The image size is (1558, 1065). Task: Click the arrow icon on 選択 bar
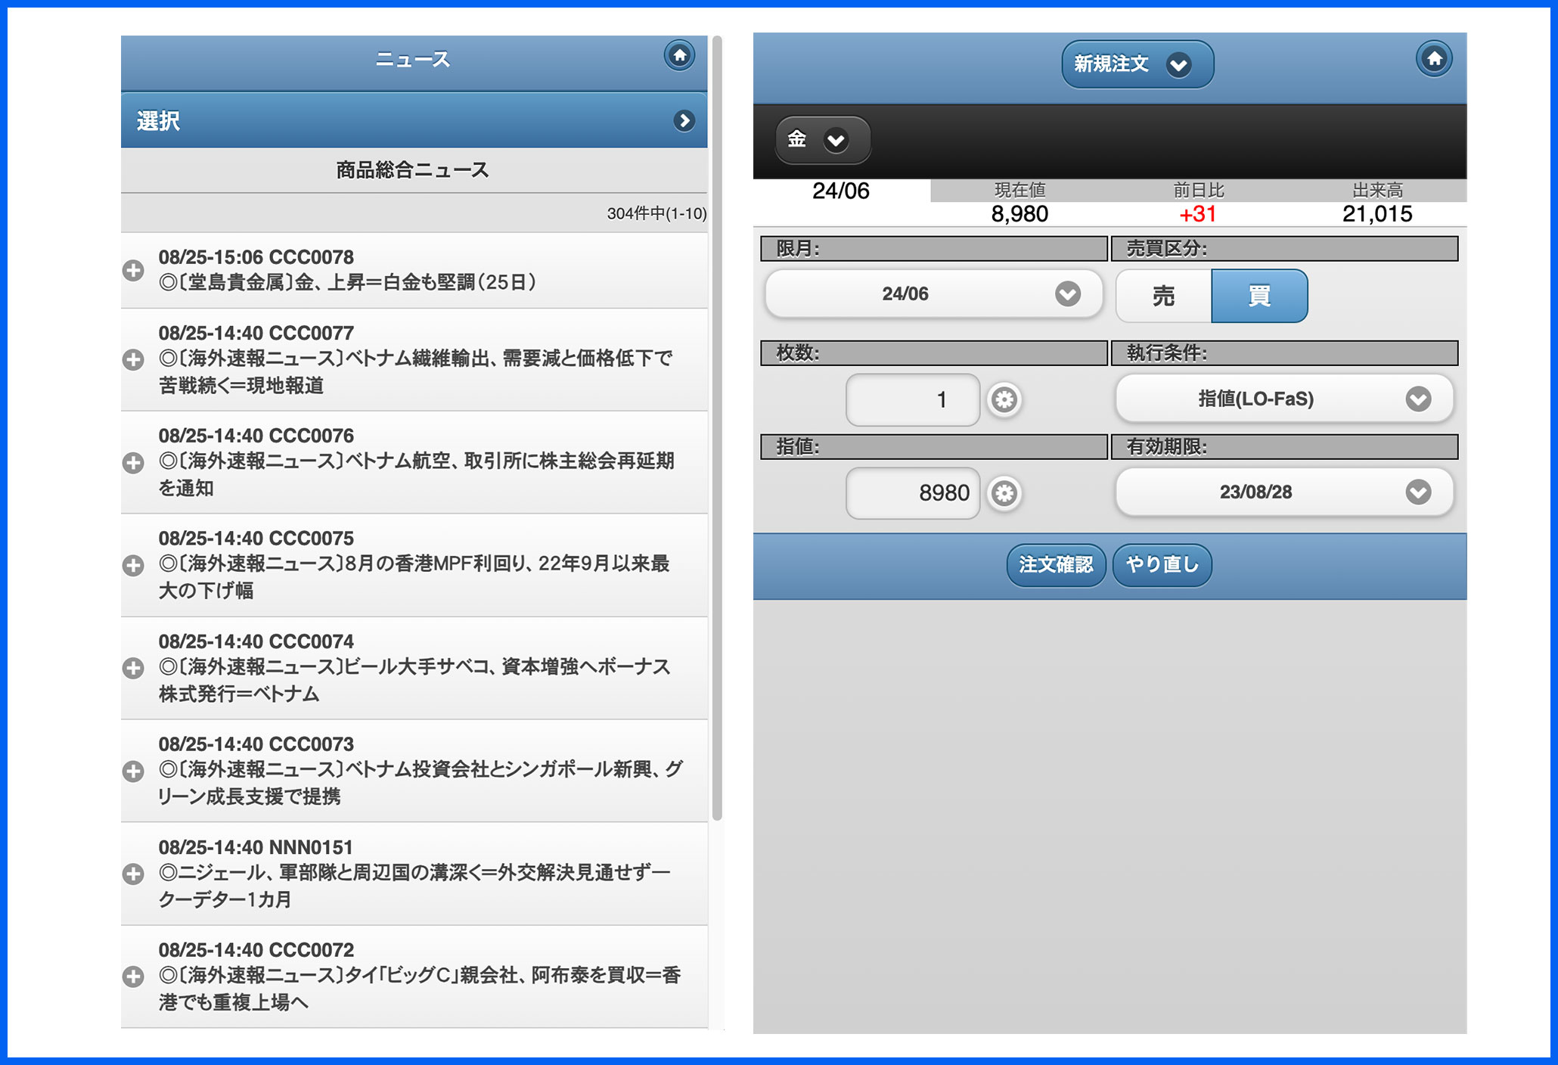coord(684,120)
